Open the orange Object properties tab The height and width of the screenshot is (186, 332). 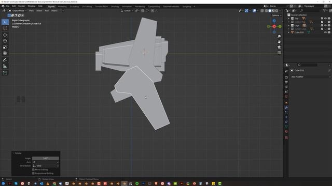click(x=286, y=103)
